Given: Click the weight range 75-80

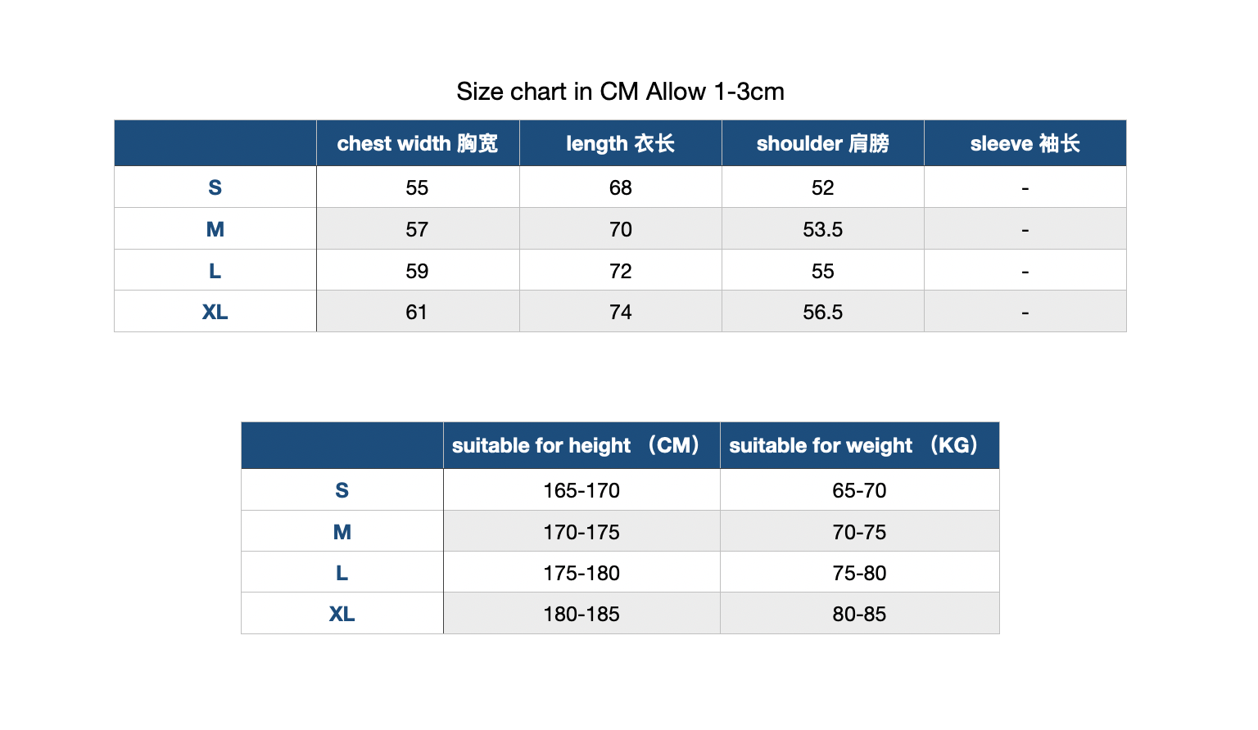Looking at the screenshot, I should pyautogui.click(x=859, y=573).
